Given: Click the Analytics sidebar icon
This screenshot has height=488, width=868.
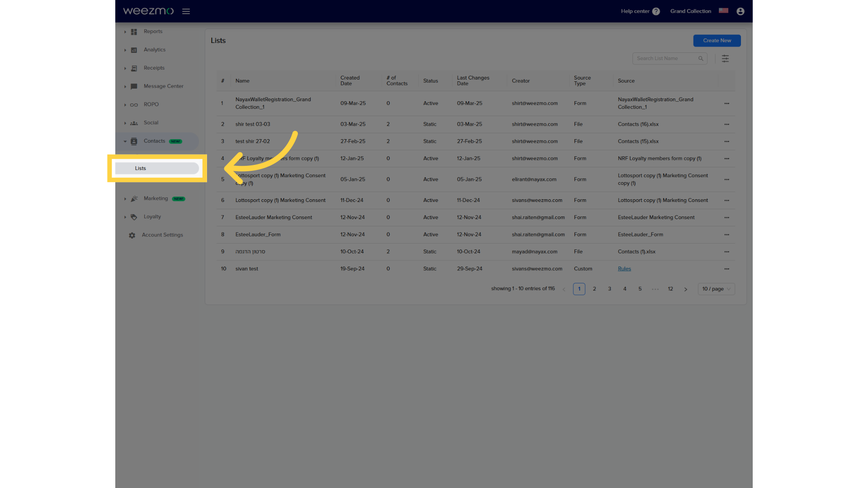Looking at the screenshot, I should (x=134, y=50).
